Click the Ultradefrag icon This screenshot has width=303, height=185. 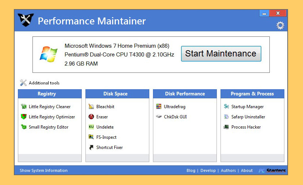click(x=159, y=106)
